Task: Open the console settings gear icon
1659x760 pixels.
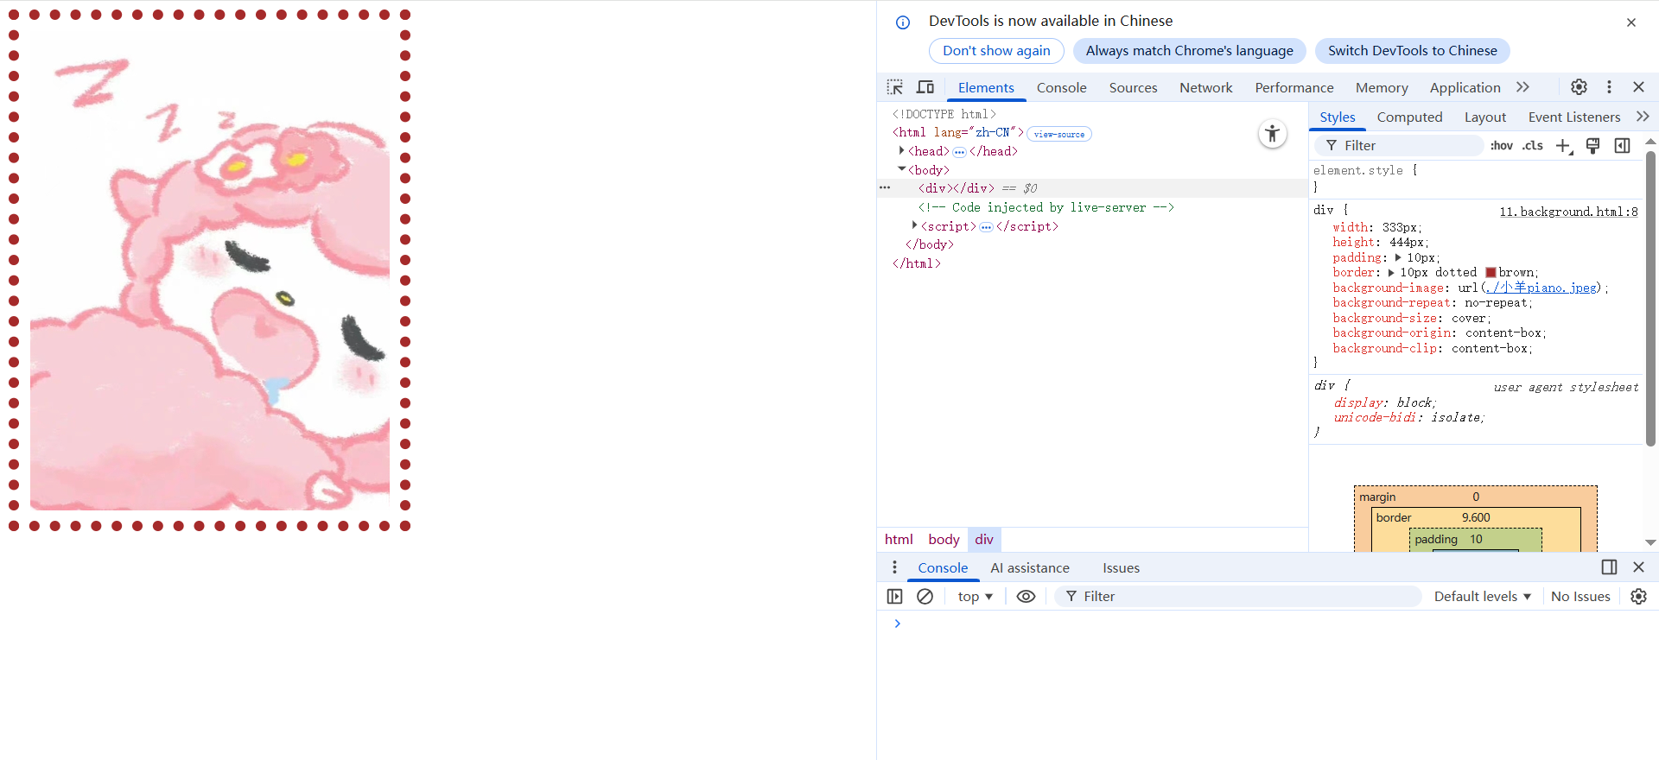Action: coord(1638,597)
